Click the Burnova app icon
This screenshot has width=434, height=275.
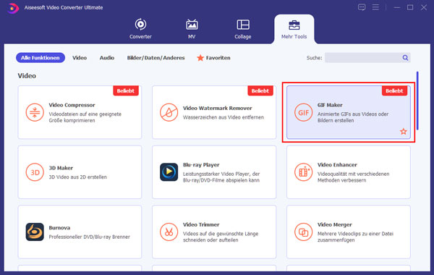coord(35,232)
